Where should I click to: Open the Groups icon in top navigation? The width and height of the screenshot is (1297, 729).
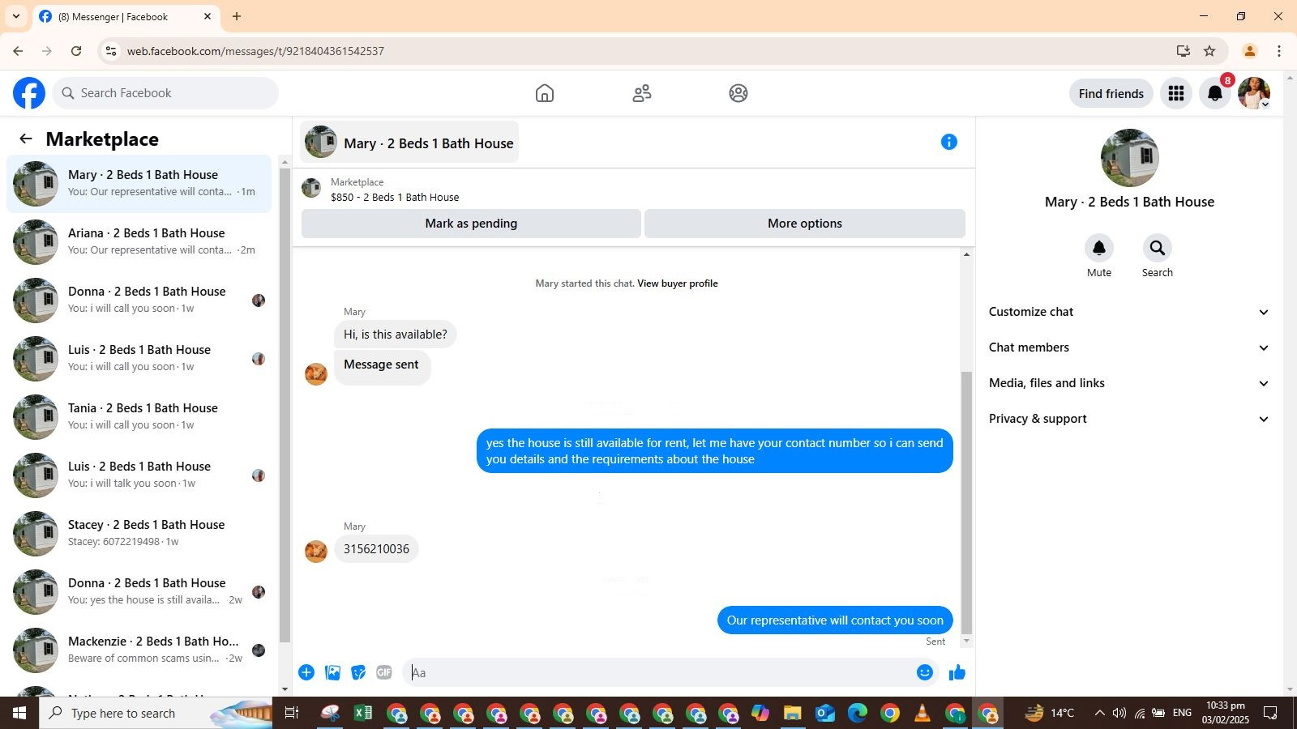(x=738, y=93)
